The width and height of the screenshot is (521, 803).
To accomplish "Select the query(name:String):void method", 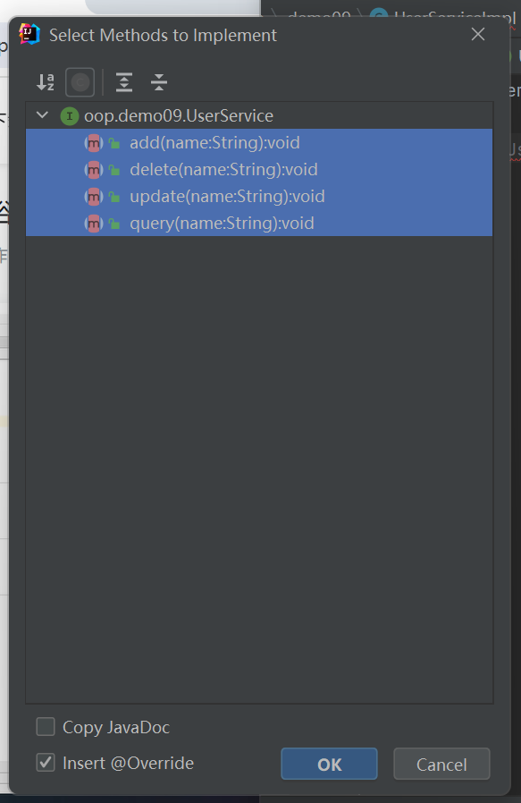I will (259, 224).
